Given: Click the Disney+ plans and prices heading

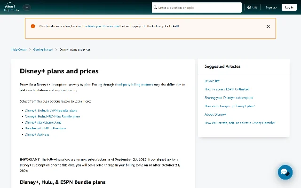Looking at the screenshot, I should (x=59, y=71).
